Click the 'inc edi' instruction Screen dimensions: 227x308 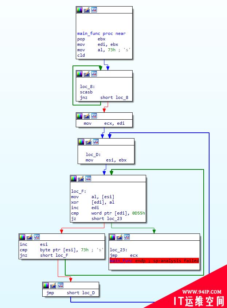pyautogui.click(x=85, y=208)
